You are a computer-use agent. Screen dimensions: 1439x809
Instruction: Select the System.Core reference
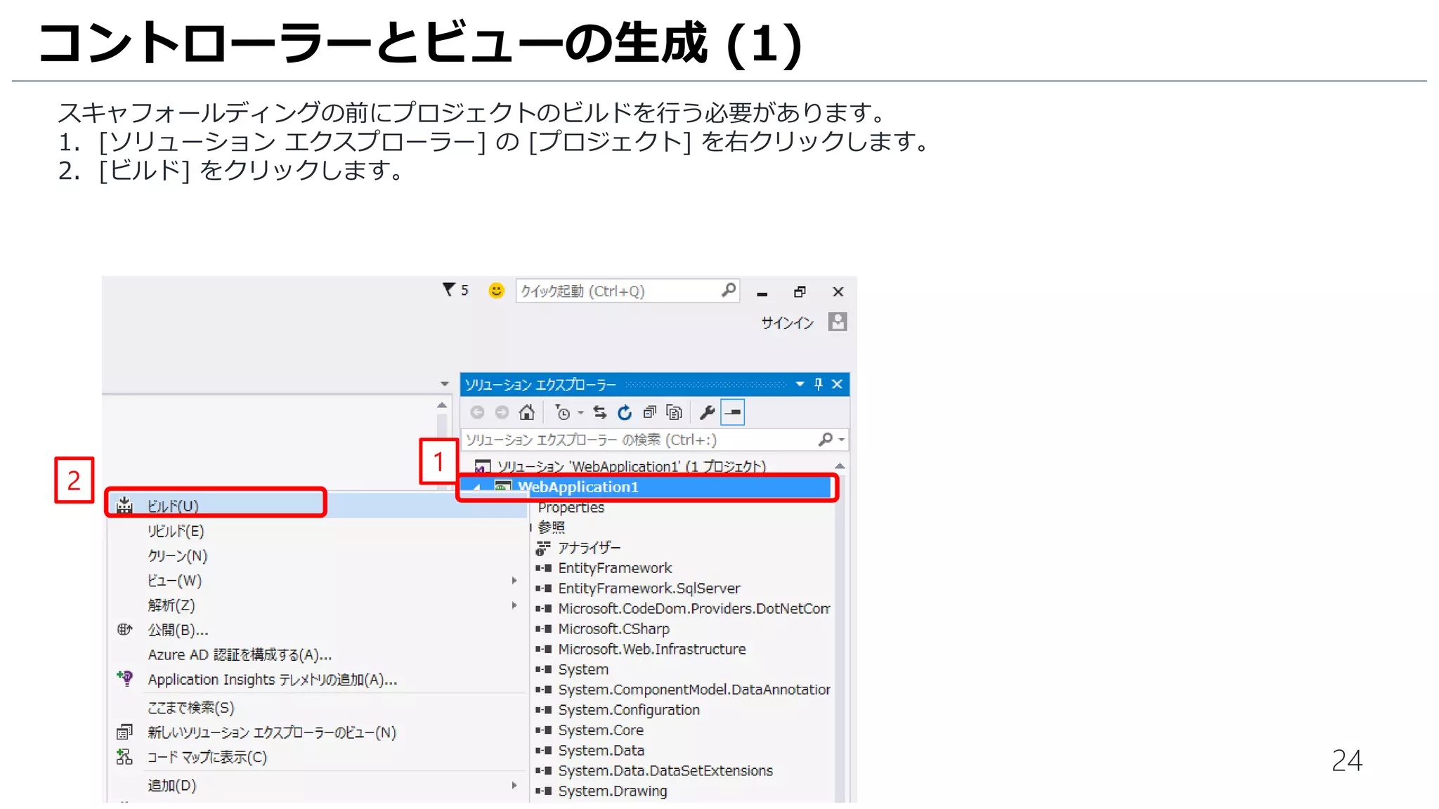click(x=600, y=730)
